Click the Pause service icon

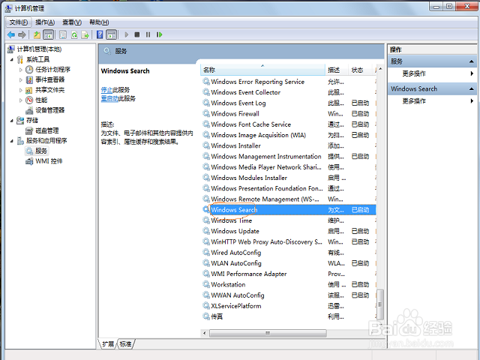pyautogui.click(x=148, y=35)
